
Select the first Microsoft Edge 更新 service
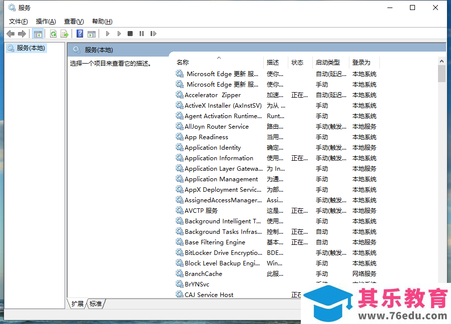(222, 74)
